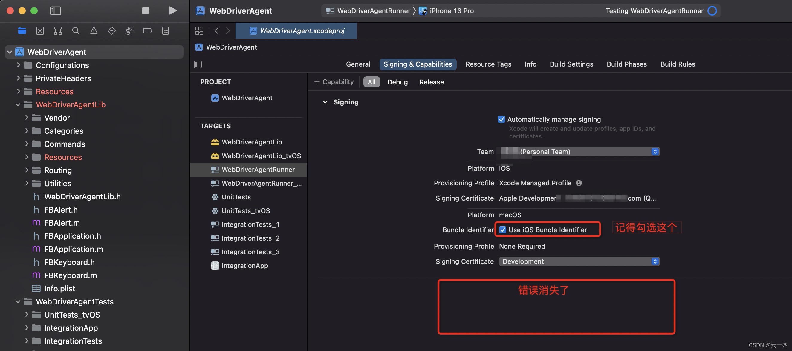
Task: Open the Breakpoint navigator icon
Action: pyautogui.click(x=147, y=31)
